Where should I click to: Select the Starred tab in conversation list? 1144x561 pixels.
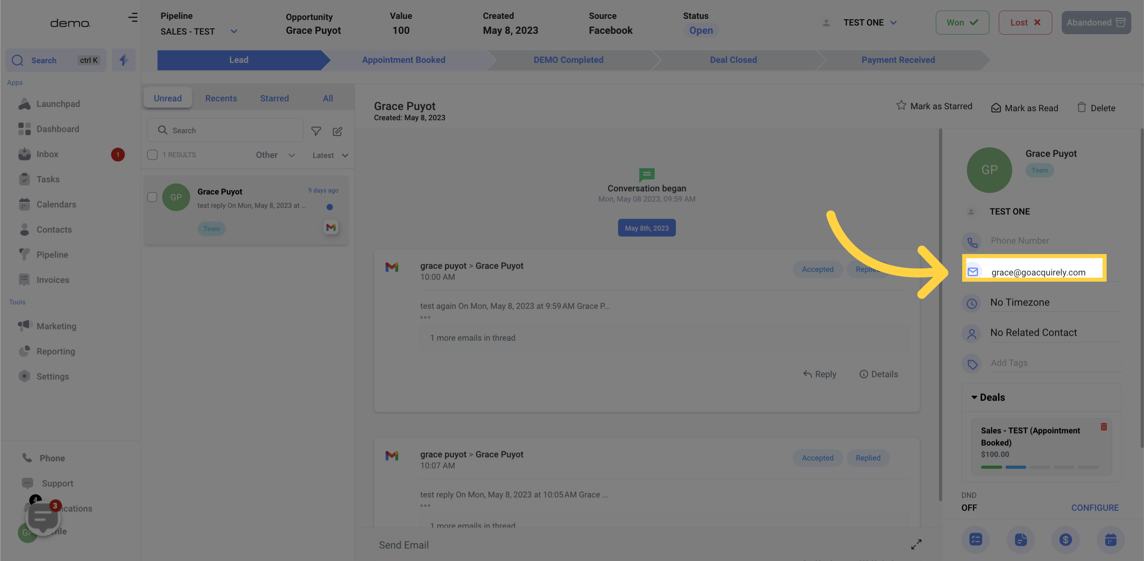274,97
